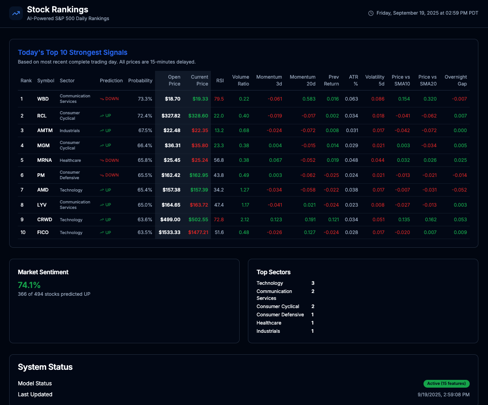Screen dimensions: 488x405
Task: Click the 2.12 volume ratio value
Action: click(245, 219)
